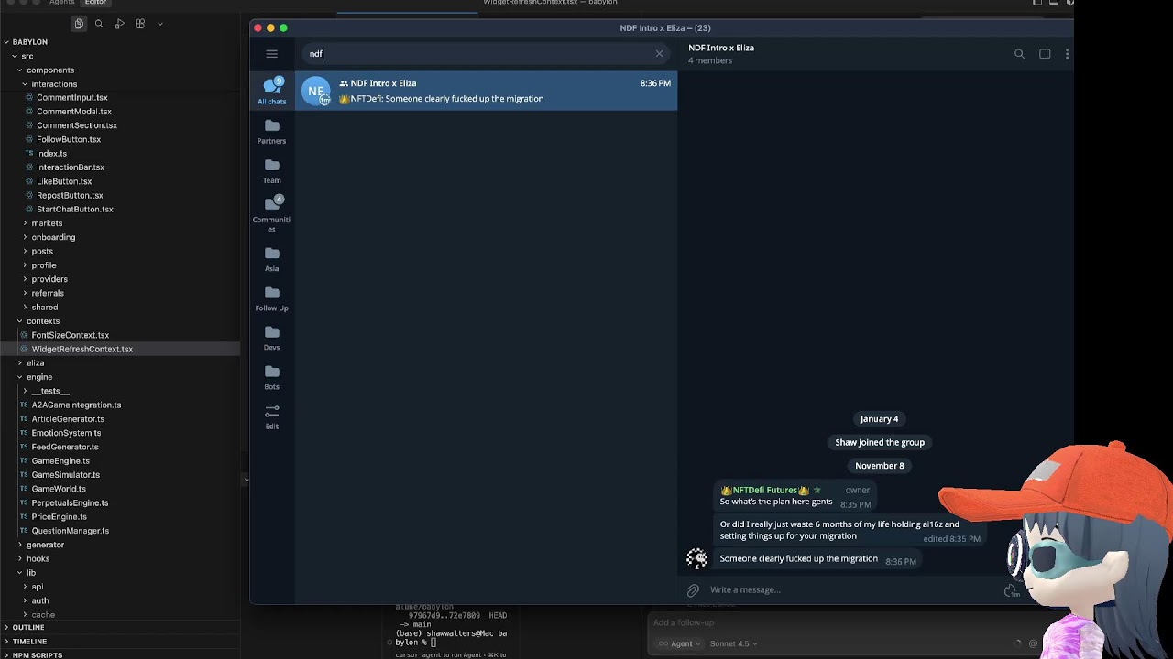Collapse the BABYLON root folder
Screen dimensions: 1173x659
30,42
